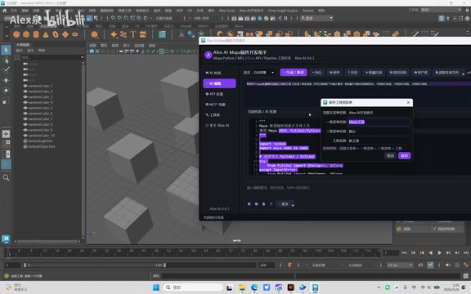This screenshot has width=471, height=294.
Task: Activate the Lasso select tool
Action: 6,60
